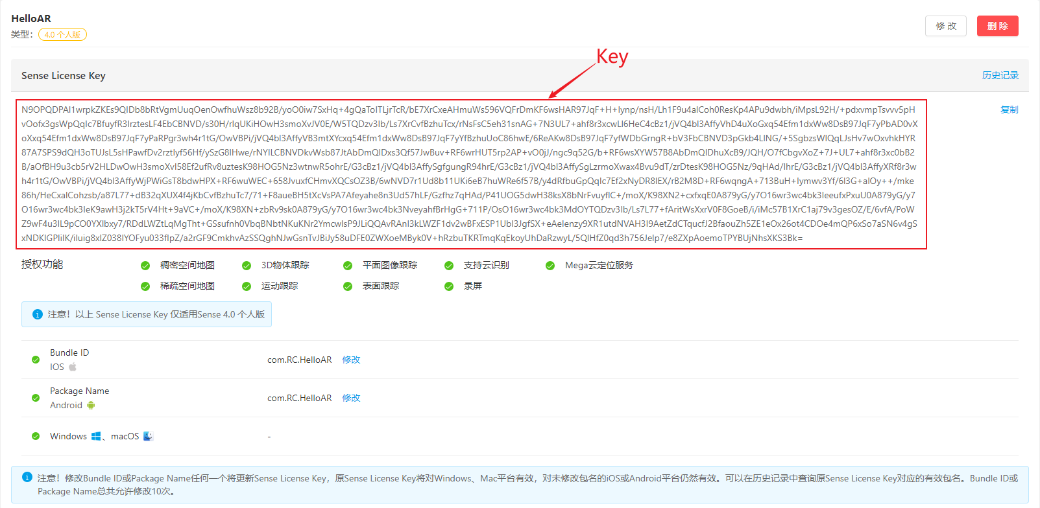Click the 支持云识别 label
Image resolution: width=1040 pixels, height=508 pixels.
coord(487,265)
